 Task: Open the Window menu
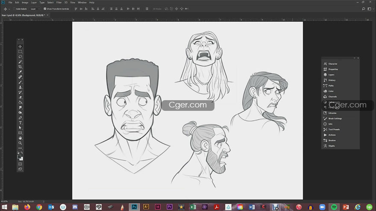click(x=82, y=3)
